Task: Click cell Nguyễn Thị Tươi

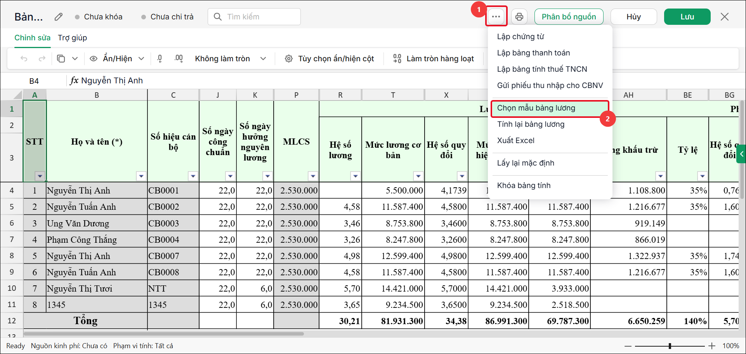Action: 97,288
